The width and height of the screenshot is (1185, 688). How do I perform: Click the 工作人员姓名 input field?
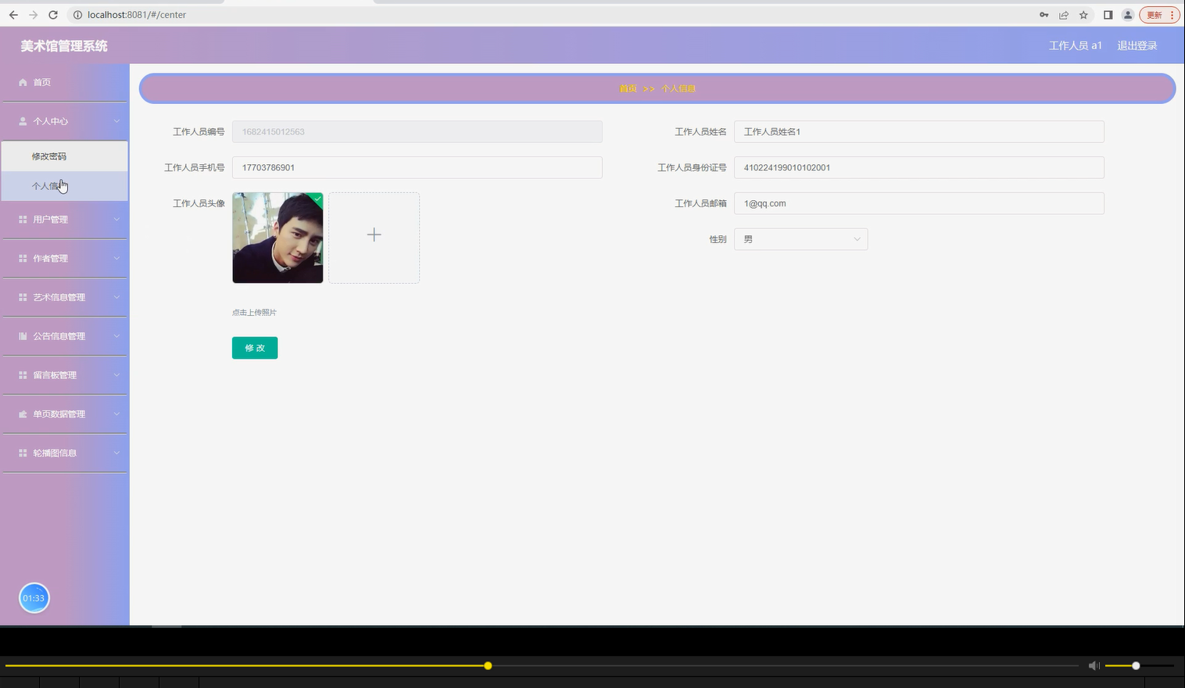[918, 131]
